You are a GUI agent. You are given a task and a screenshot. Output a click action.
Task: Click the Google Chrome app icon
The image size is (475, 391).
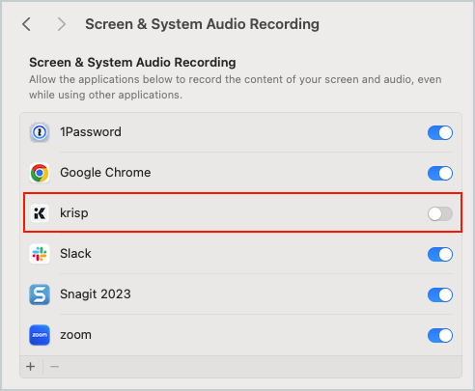[x=40, y=173]
